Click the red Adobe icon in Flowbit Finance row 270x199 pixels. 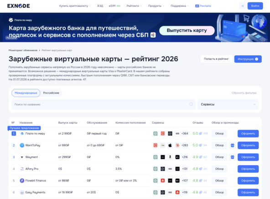(x=163, y=181)
